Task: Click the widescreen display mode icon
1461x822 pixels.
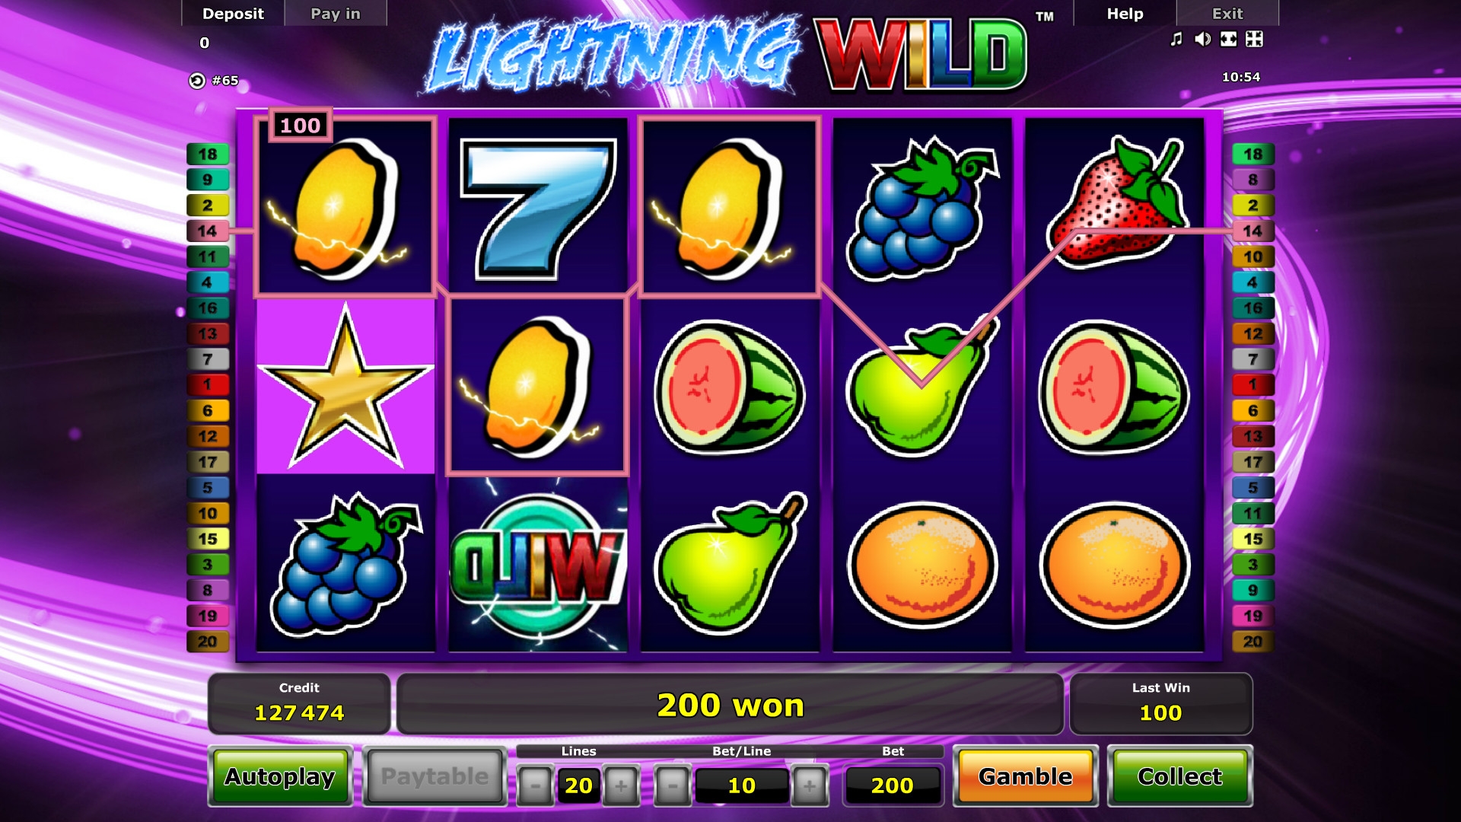Action: point(1228,39)
